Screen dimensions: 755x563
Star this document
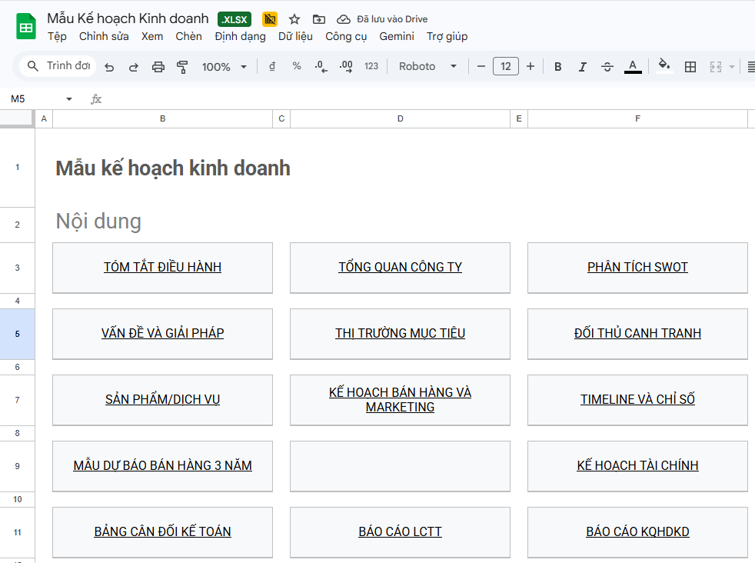(x=294, y=19)
